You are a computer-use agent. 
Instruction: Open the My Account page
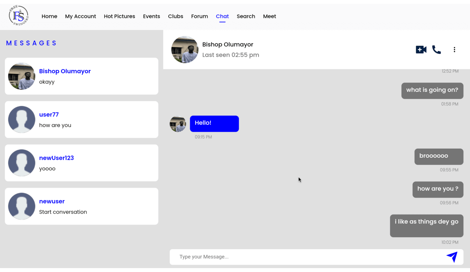80,16
